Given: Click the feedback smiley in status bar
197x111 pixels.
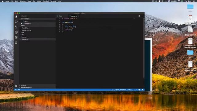Looking at the screenshot, I should click(x=139, y=90).
